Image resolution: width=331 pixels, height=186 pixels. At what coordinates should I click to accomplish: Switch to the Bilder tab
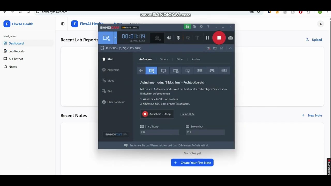click(180, 59)
